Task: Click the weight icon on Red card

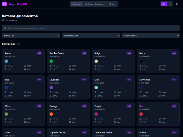Action: click(x=160, y=119)
